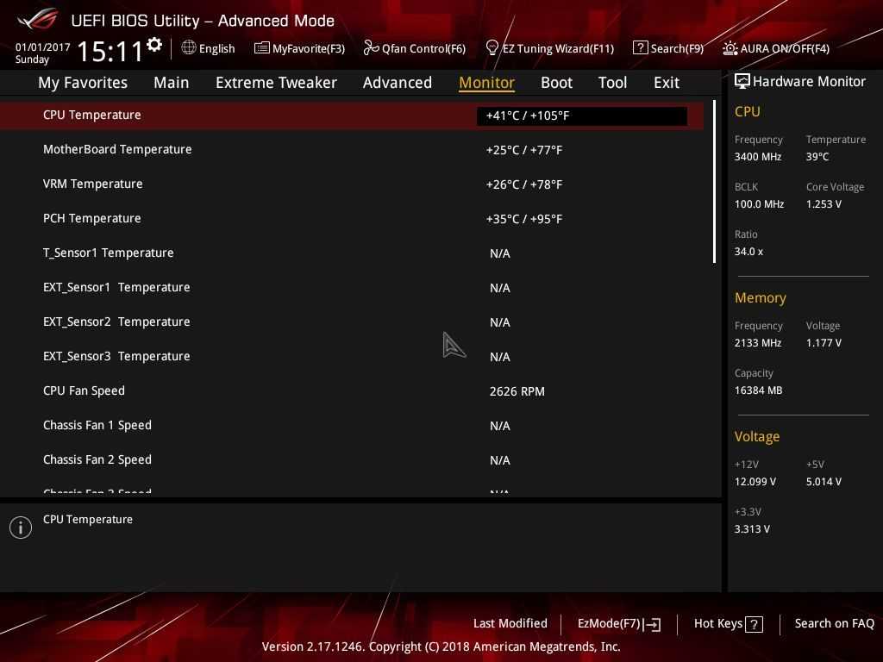Go to the Boot tab
This screenshot has width=883, height=662.
coord(556,83)
